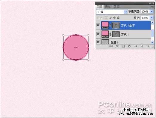156x118 pixels.
Task: Create a new layer
Action: (x=142, y=46)
